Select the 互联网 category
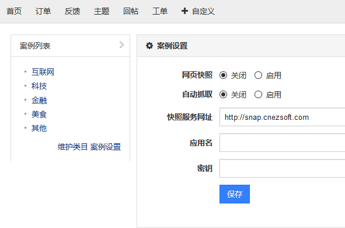 pos(43,72)
